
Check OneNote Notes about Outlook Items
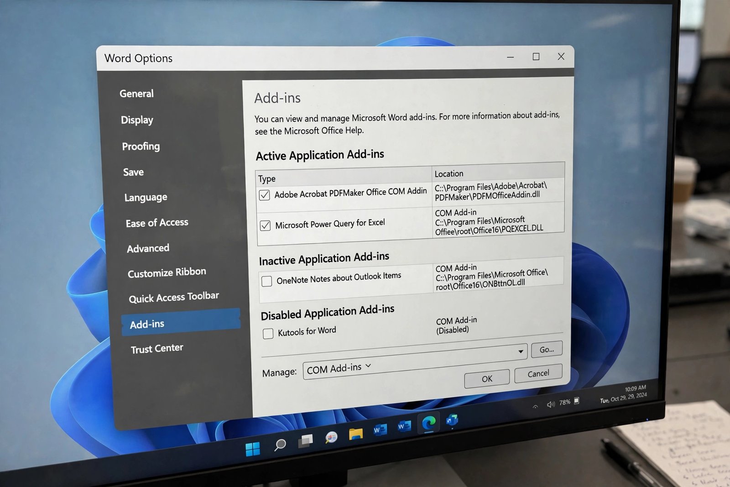(266, 281)
